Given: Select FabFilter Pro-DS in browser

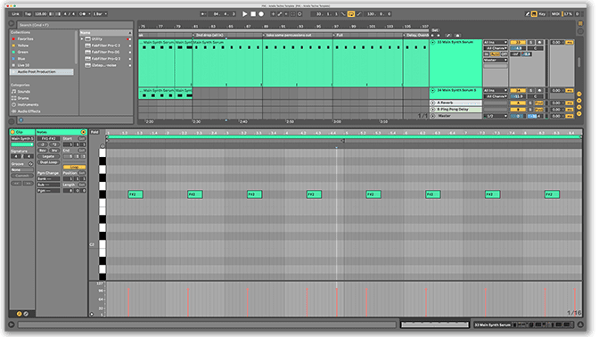Looking at the screenshot, I should click(x=105, y=52).
